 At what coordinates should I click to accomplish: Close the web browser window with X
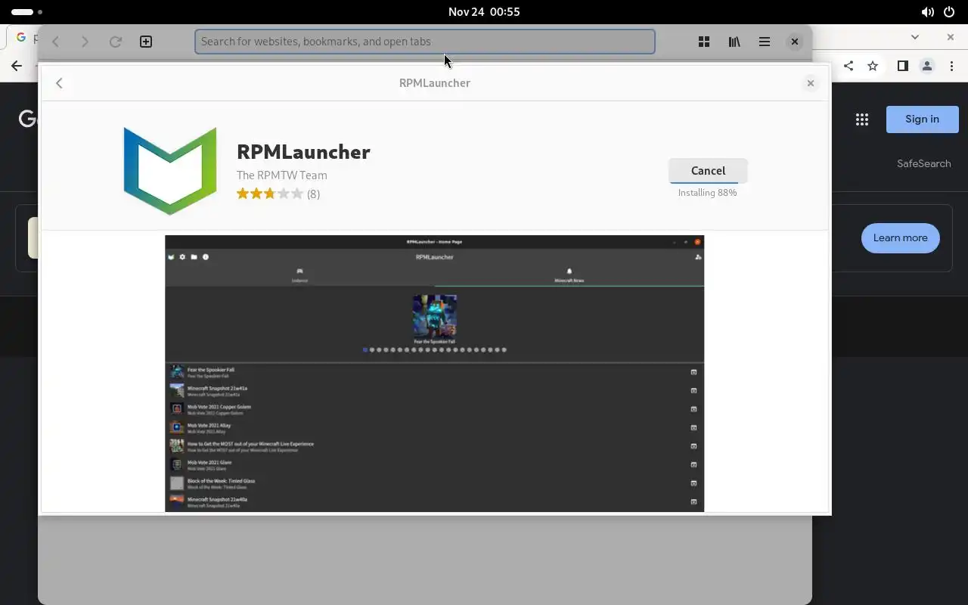click(x=794, y=42)
